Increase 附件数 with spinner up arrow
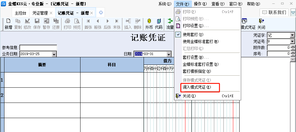Viewport: 296px width, 132px height. [293, 47]
